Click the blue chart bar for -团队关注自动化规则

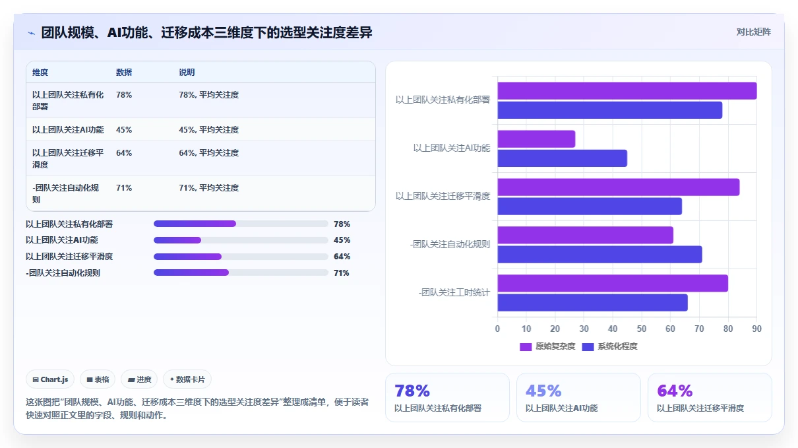tap(600, 254)
